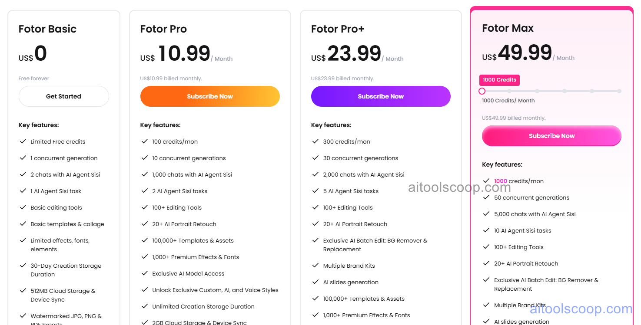Select the checkmark next to "Exclusive AI Model Access"
This screenshot has height=325, width=641.
(x=145, y=273)
